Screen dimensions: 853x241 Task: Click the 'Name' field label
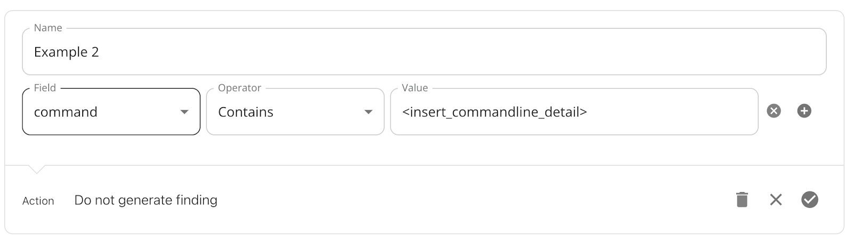coord(48,28)
